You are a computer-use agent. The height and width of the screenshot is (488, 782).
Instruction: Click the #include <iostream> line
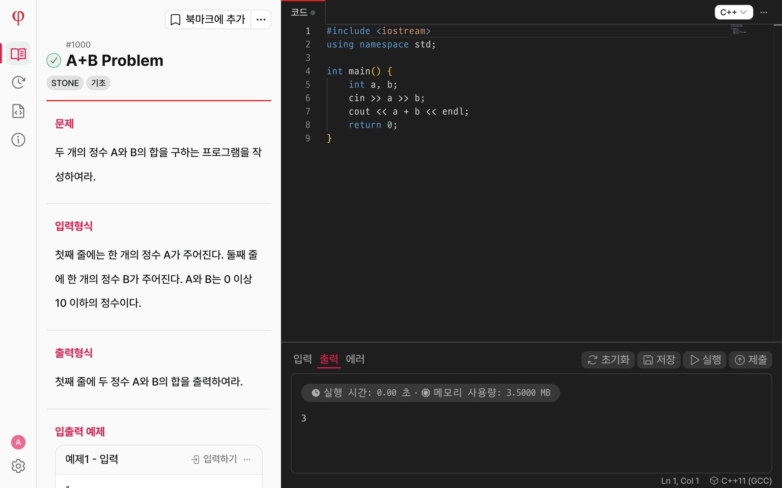[378, 31]
